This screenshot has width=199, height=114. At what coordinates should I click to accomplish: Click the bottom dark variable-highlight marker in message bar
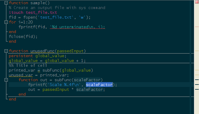[x=197, y=89]
